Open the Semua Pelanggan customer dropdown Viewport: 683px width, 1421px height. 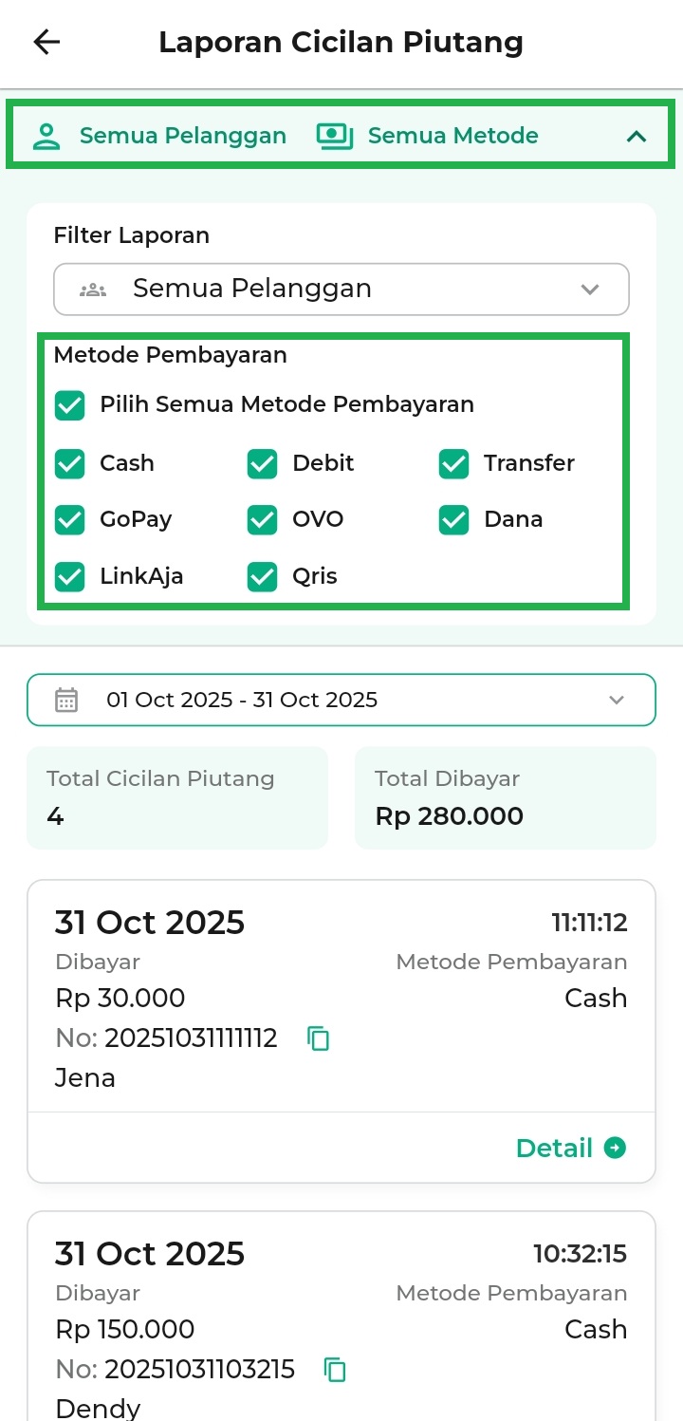coord(341,290)
